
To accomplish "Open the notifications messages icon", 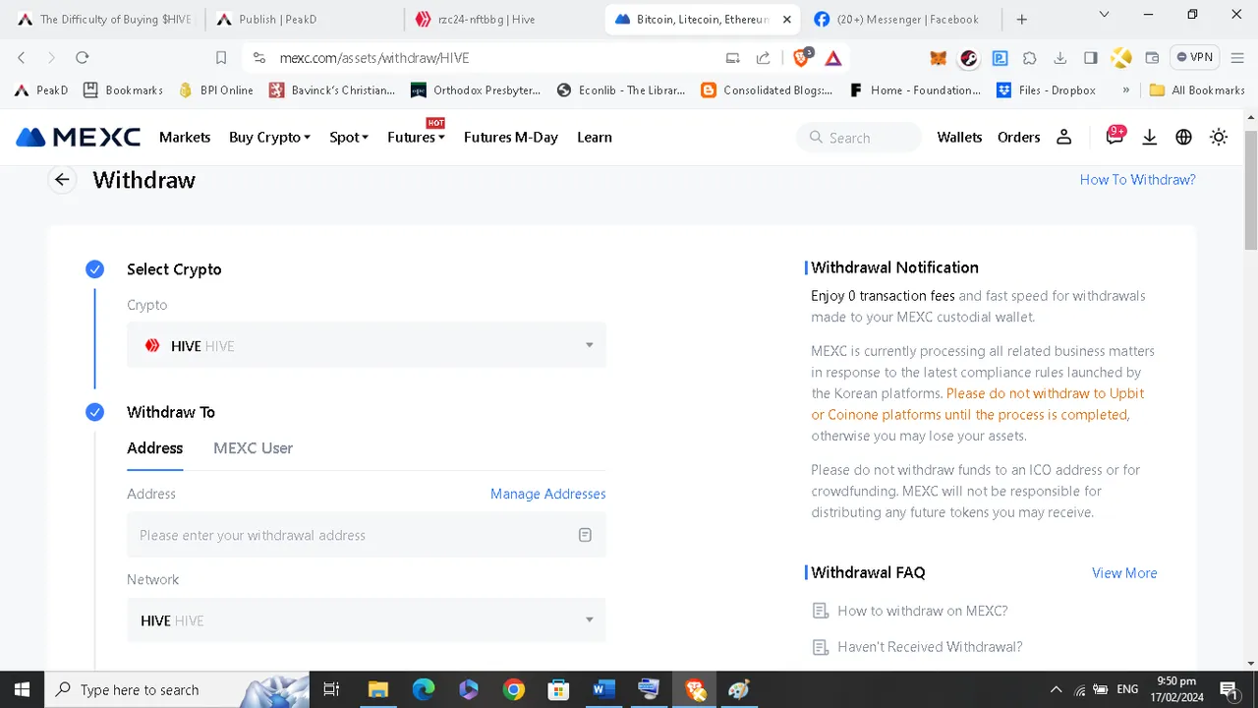I will click(1115, 138).
